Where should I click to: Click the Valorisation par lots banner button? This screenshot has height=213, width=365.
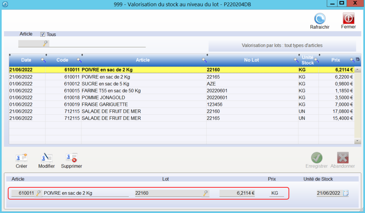tap(282, 46)
